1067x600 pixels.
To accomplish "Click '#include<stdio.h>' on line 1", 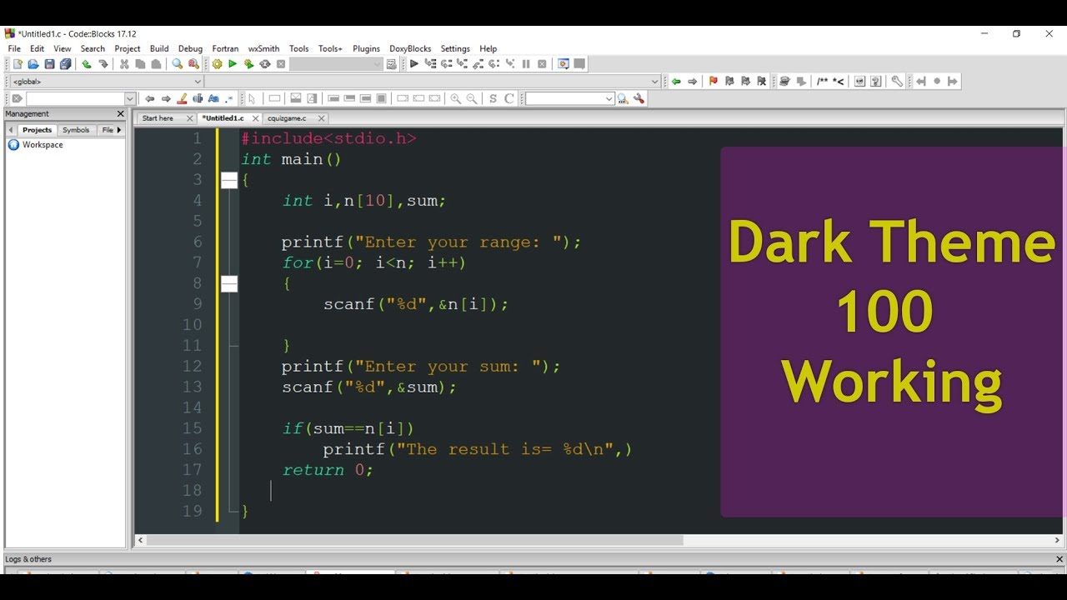I will pos(328,138).
